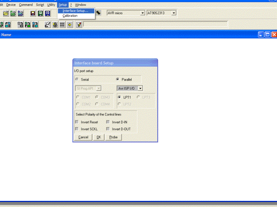Open the Window menu

(x=80, y=5)
